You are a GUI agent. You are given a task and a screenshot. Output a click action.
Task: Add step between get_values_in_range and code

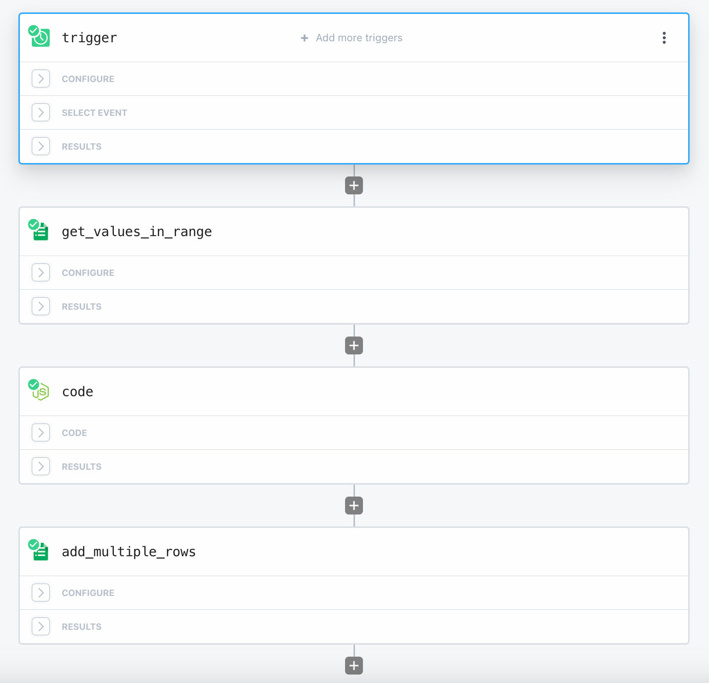tap(354, 345)
